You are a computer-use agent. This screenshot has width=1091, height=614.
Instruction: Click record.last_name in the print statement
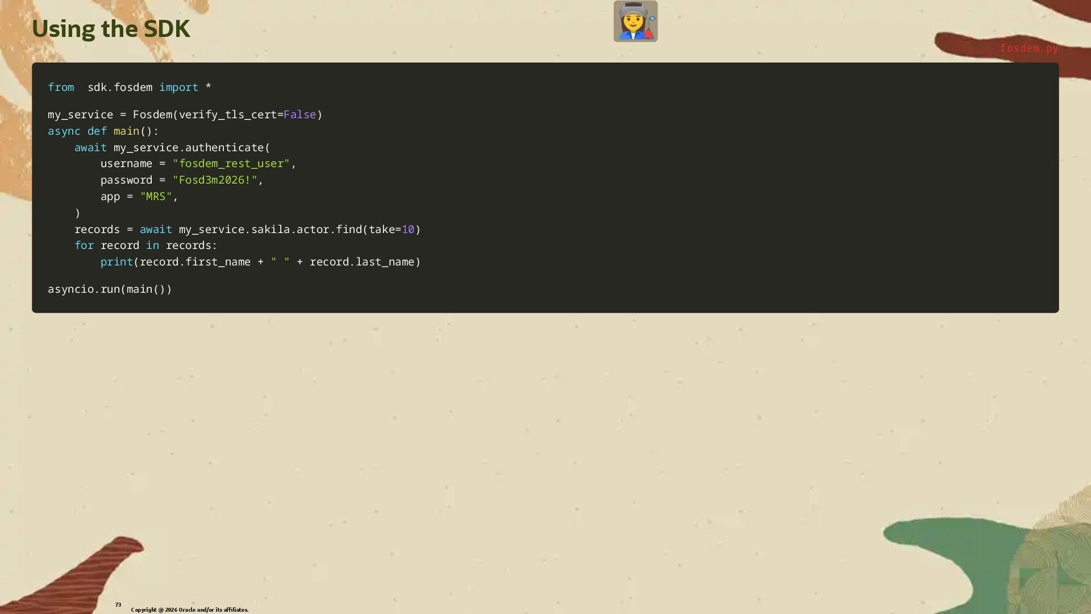(x=361, y=262)
